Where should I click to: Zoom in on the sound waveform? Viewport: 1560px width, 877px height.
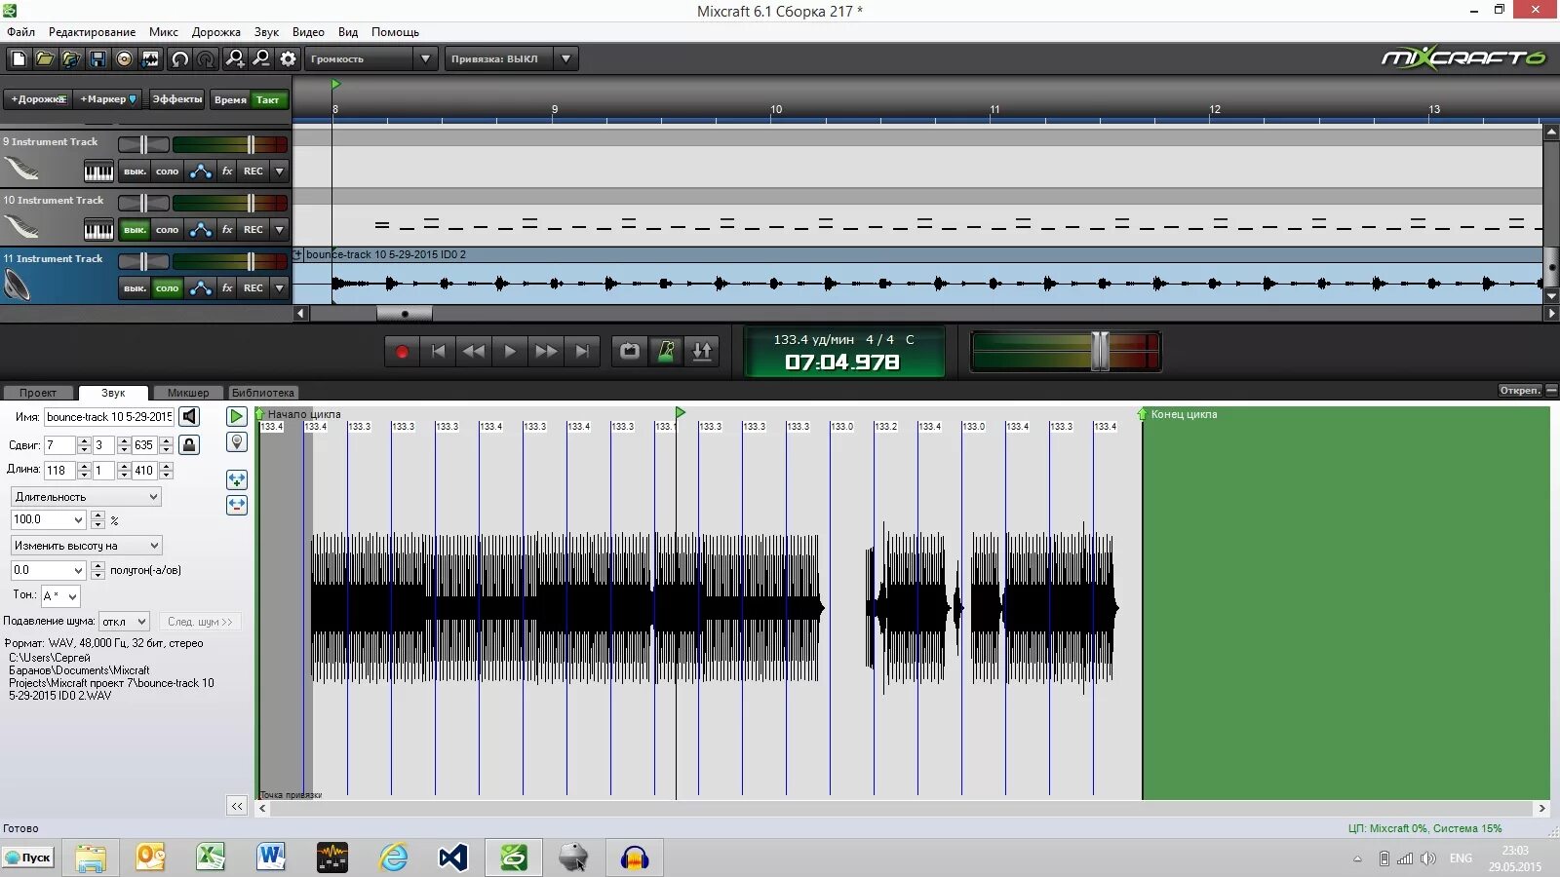tap(236, 479)
